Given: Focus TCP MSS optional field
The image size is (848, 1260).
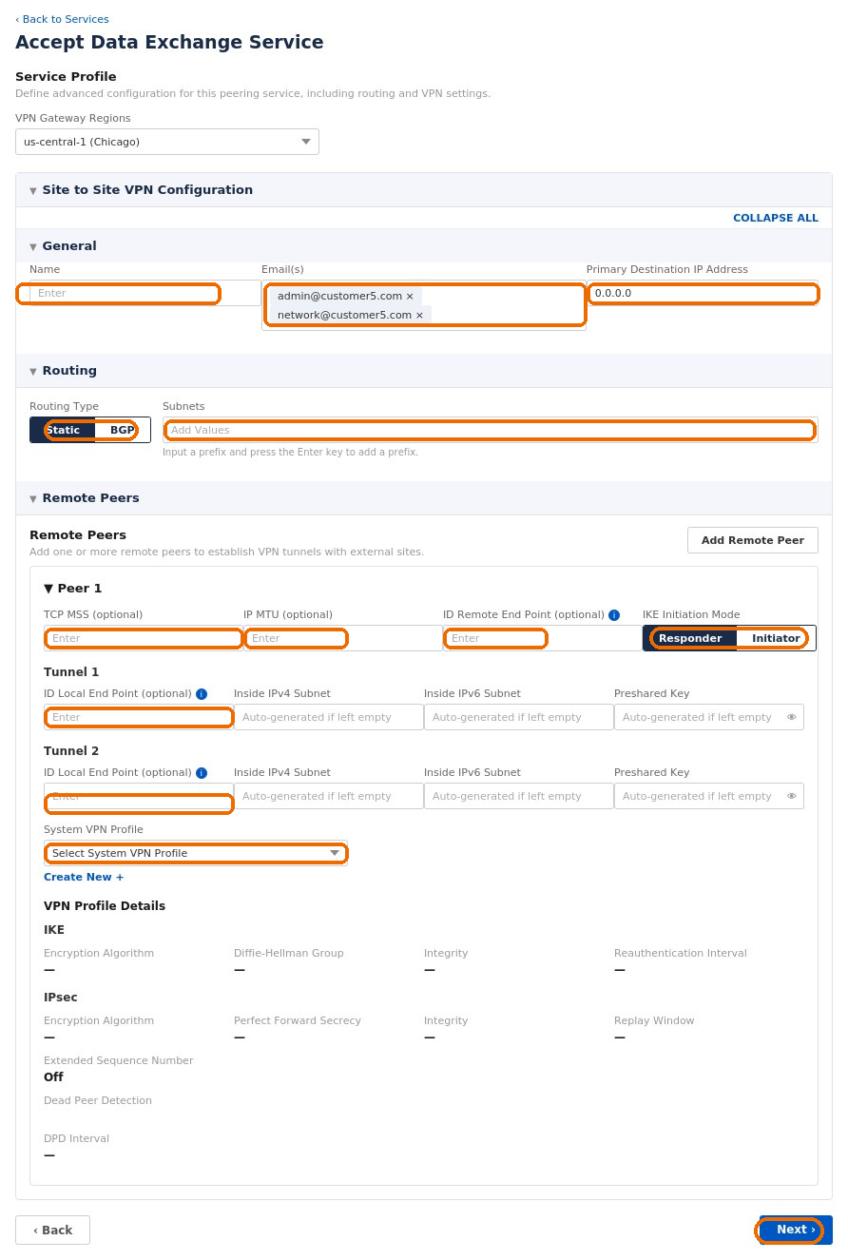Looking at the screenshot, I should pos(144,638).
